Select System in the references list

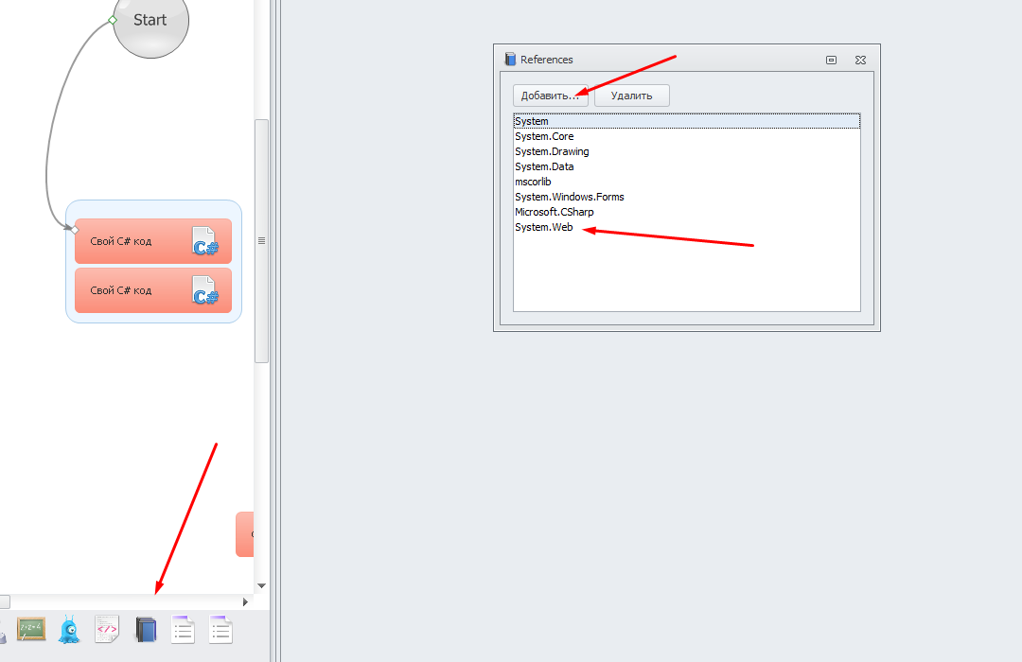click(687, 121)
